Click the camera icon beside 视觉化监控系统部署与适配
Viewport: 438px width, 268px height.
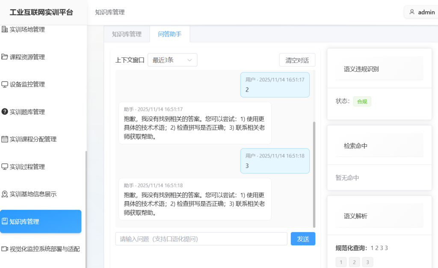coord(5,249)
